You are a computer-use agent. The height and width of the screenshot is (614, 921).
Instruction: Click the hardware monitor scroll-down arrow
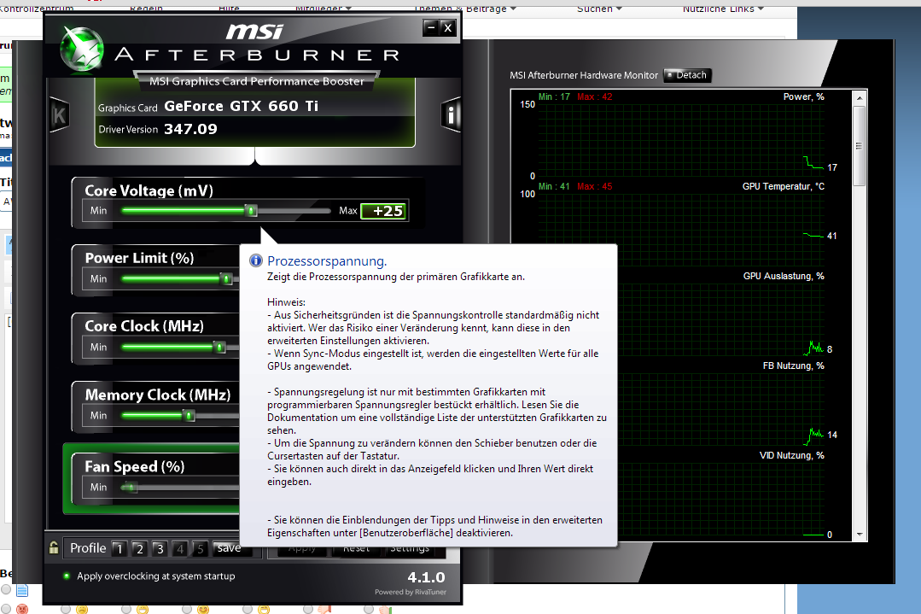[860, 535]
